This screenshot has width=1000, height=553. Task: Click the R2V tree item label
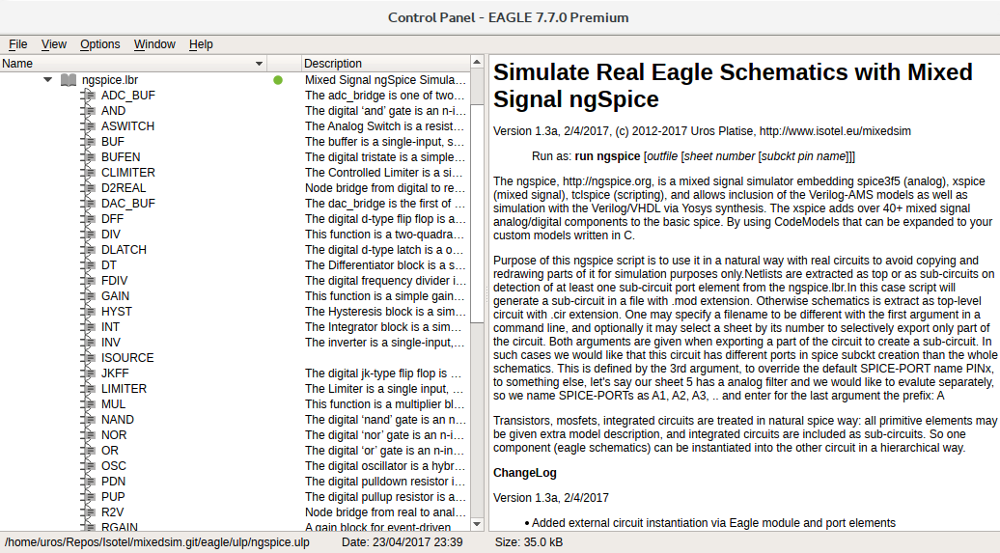pyautogui.click(x=112, y=512)
